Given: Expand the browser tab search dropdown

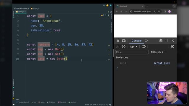Looking at the screenshot, I should click(174, 6).
